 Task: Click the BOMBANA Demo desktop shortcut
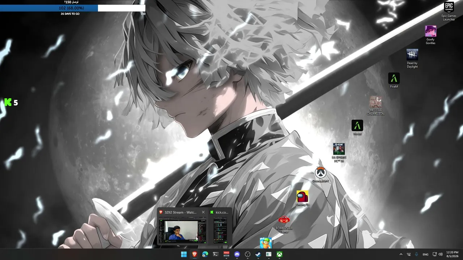click(284, 224)
